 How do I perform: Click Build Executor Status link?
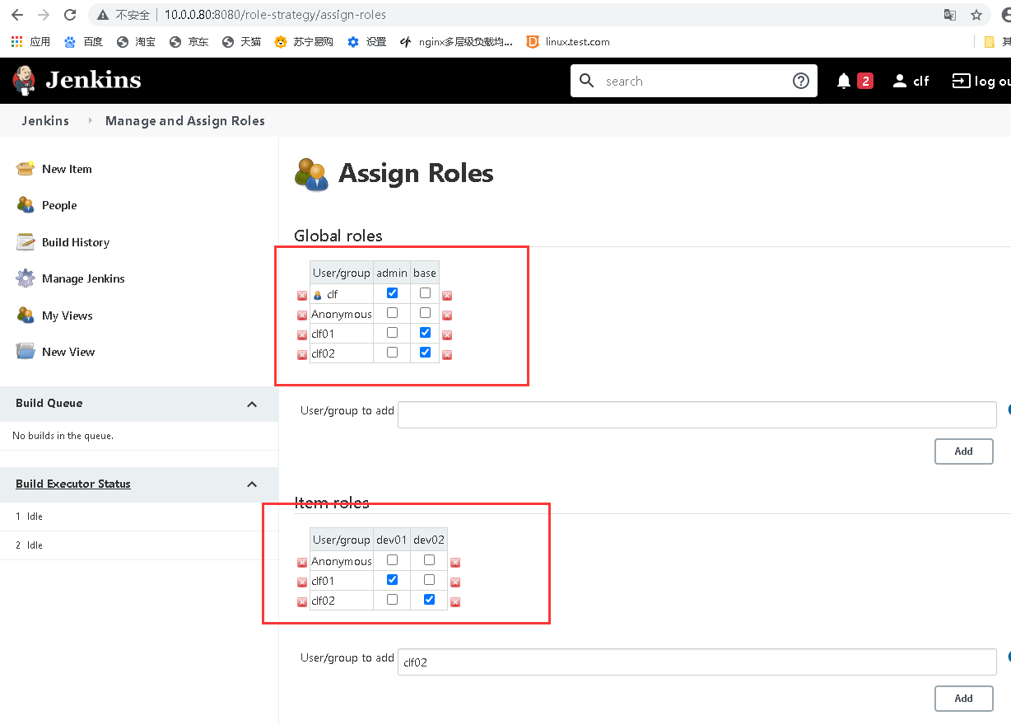(x=73, y=484)
